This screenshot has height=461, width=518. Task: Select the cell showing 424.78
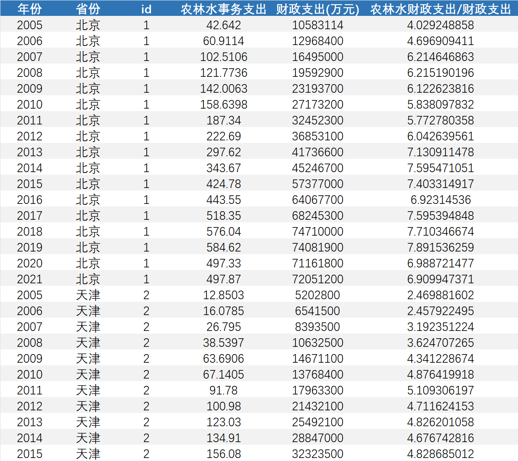pos(224,184)
